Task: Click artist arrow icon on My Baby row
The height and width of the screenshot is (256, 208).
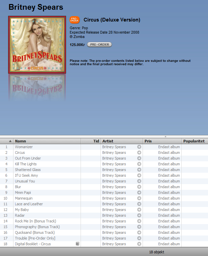Action: tap(139, 210)
